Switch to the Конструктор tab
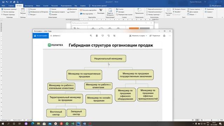The height and width of the screenshot is (126, 224). click(29, 6)
